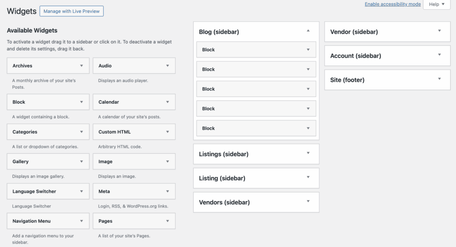This screenshot has height=247, width=456.
Task: Click 'Displays an image gallery.' description
Action: tap(38, 176)
